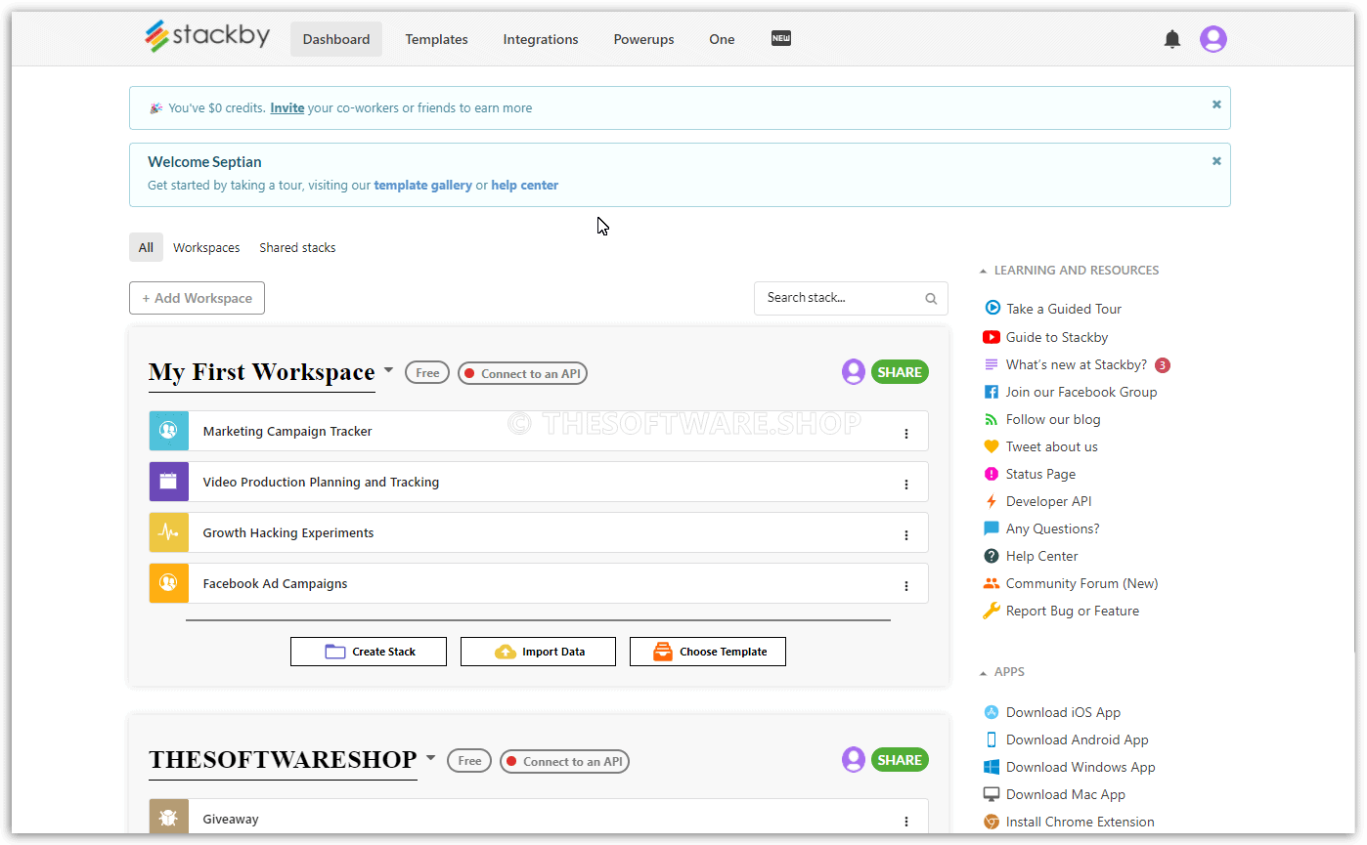Open the help center link
Viewport: 1367px width, 845px height.
[525, 185]
